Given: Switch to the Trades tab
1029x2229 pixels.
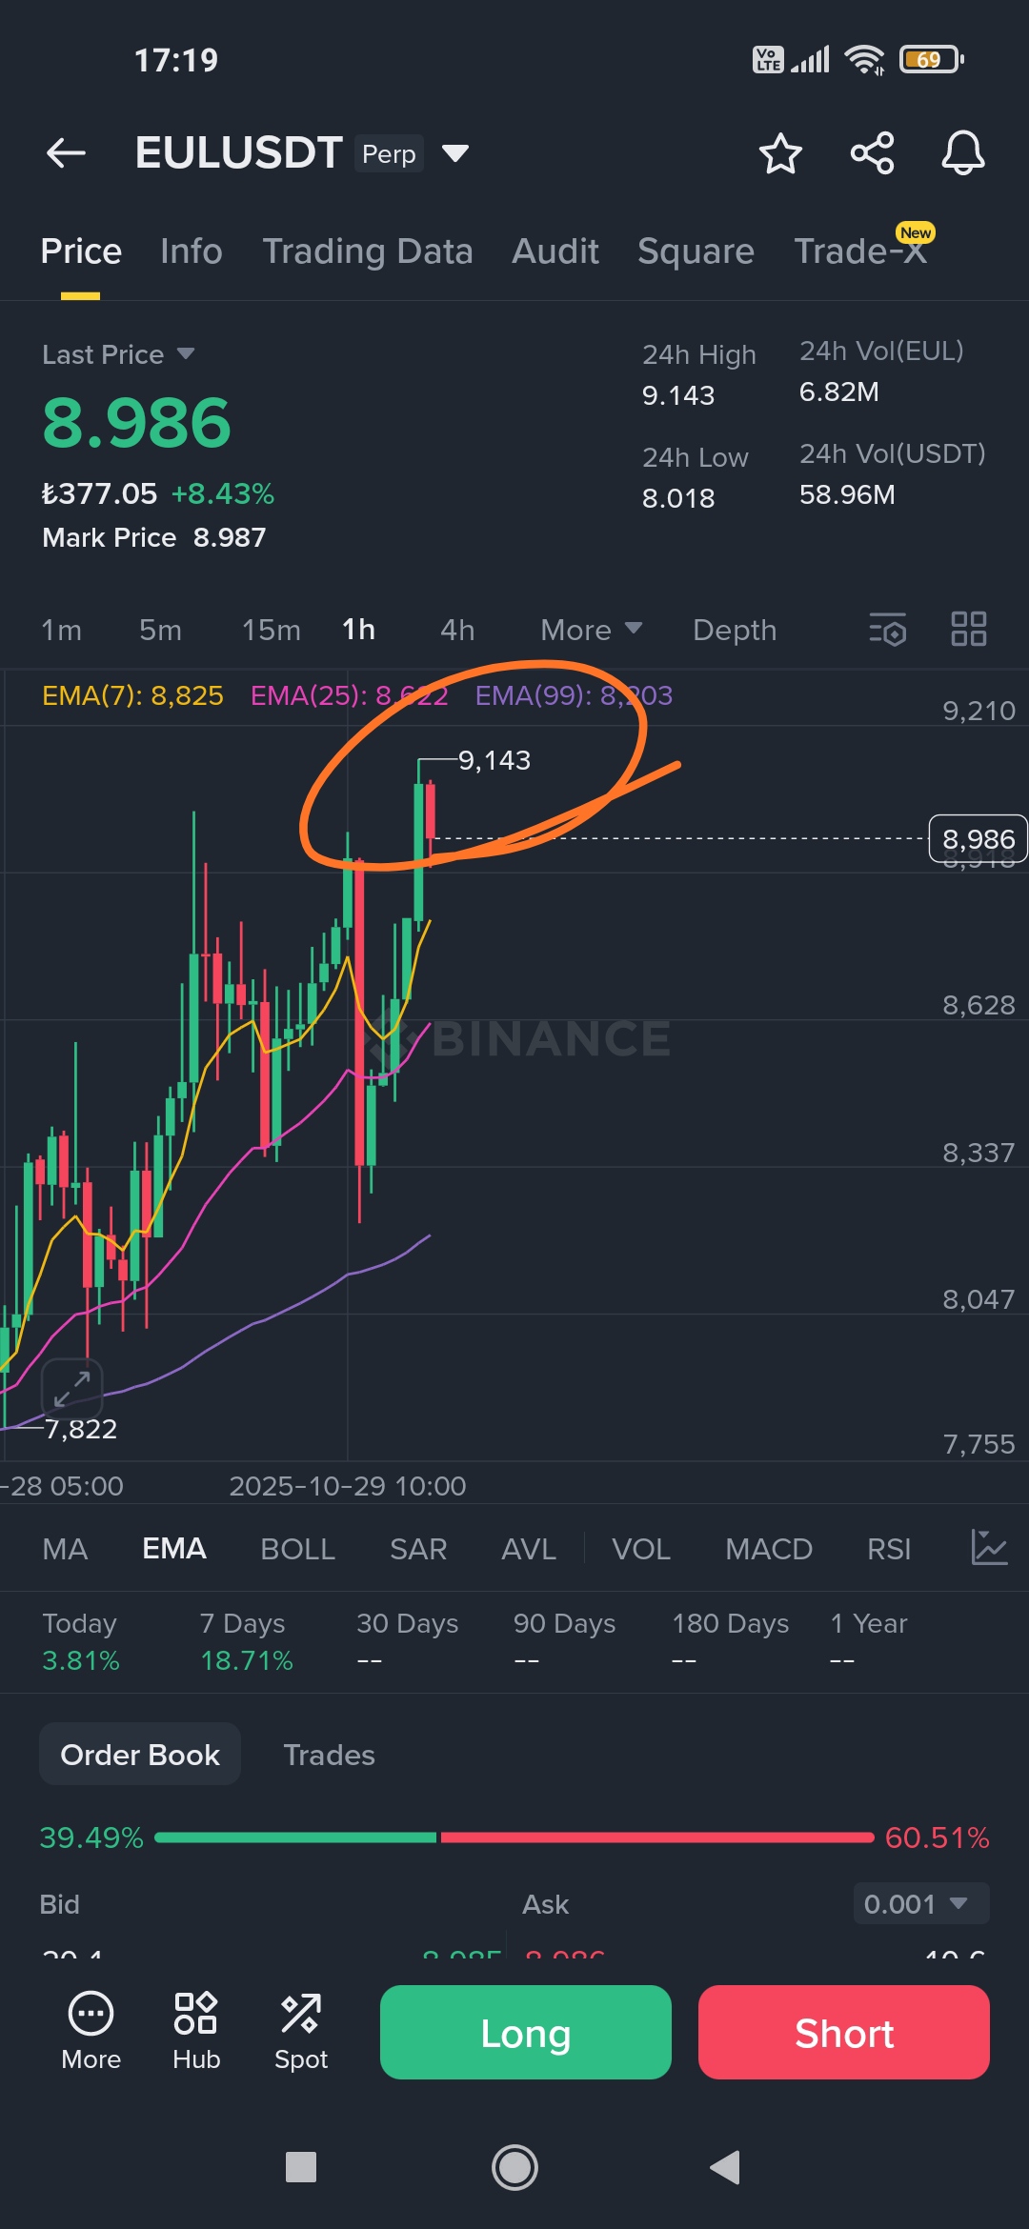Looking at the screenshot, I should point(329,1755).
